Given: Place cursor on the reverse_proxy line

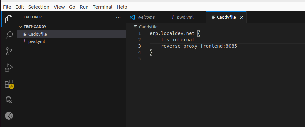Looking at the screenshot, I should pyautogui.click(x=199, y=46).
